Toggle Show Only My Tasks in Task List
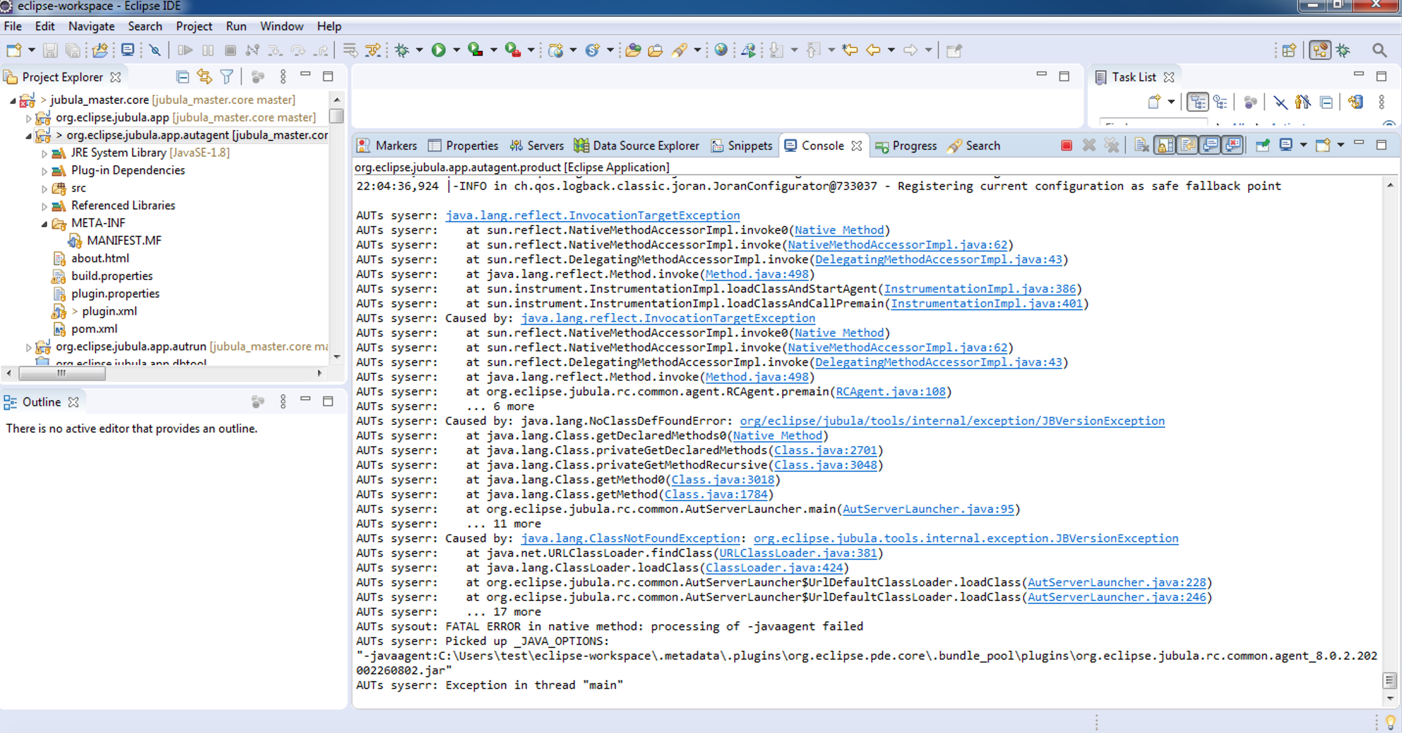 click(x=1303, y=102)
